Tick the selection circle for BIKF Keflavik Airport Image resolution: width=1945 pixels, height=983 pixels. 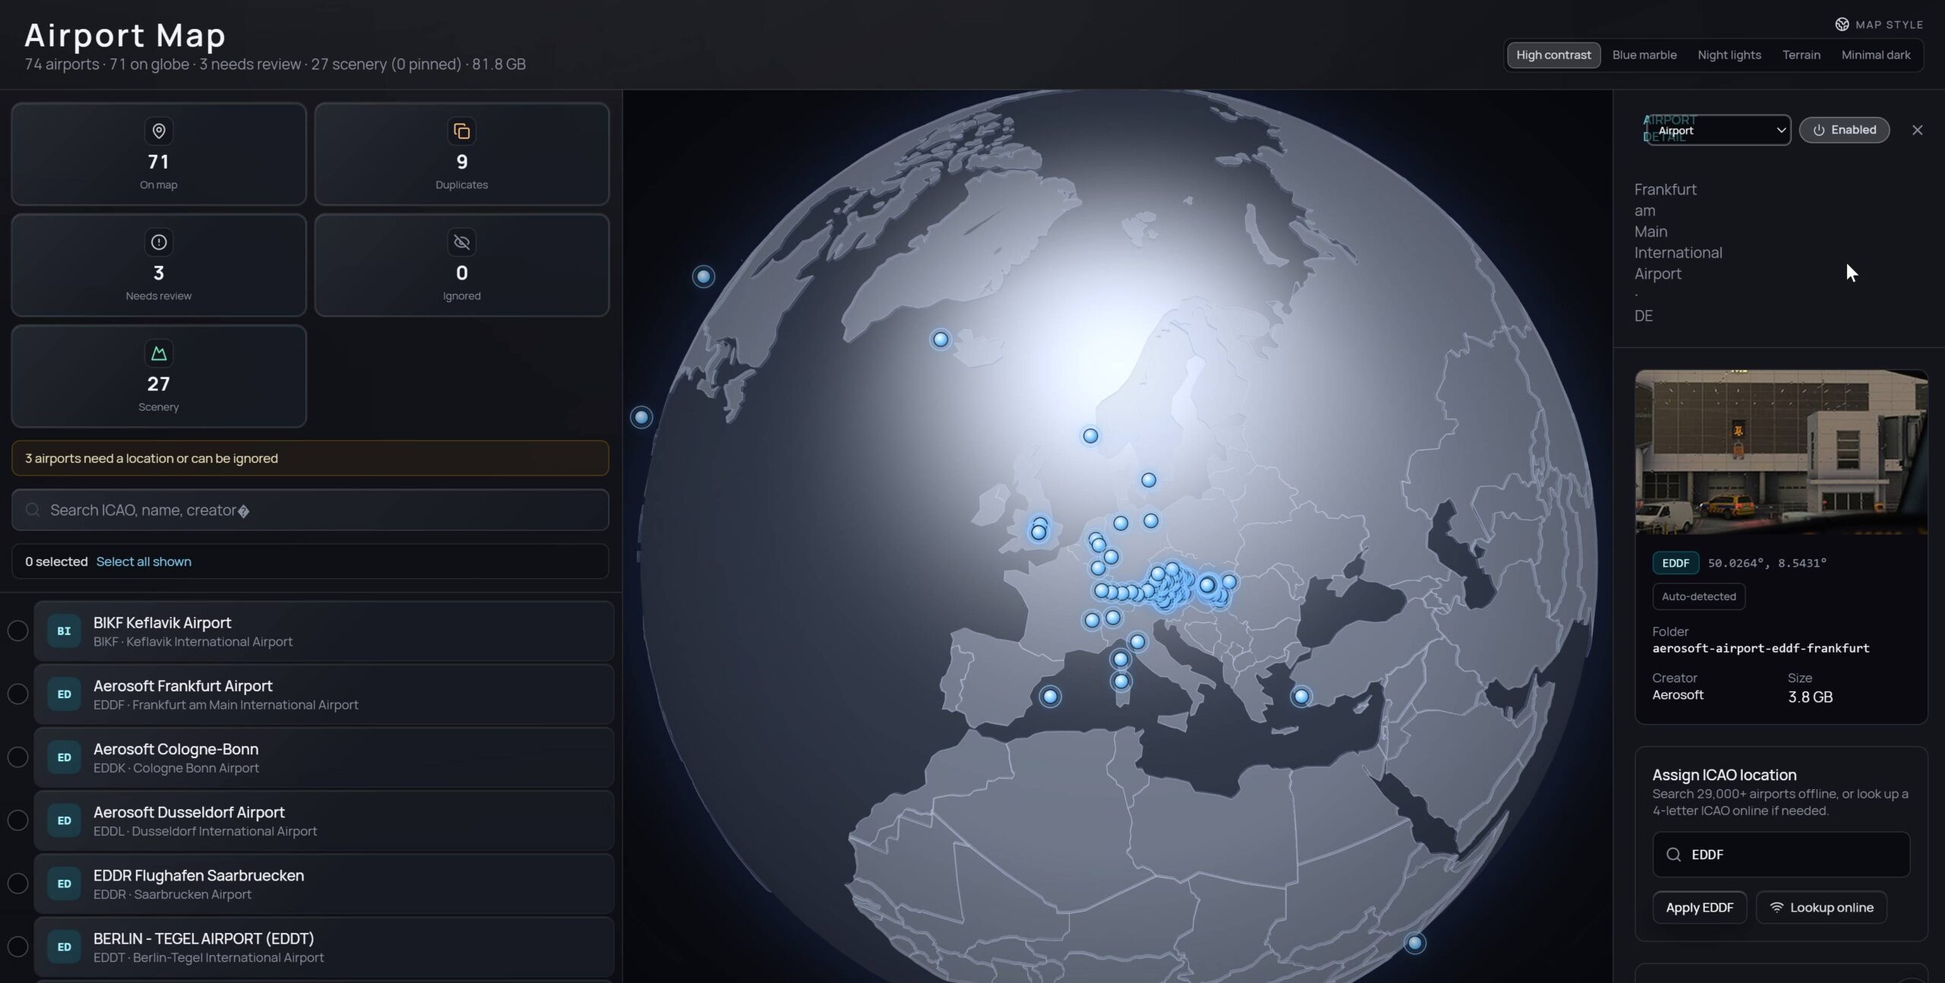tap(17, 631)
